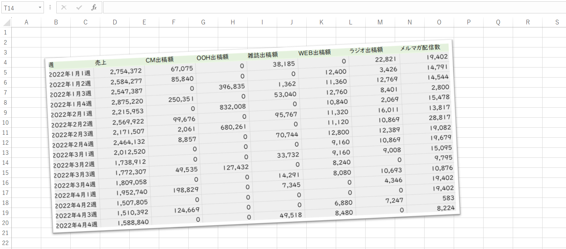Click the three-dot name box resize handle
The height and width of the screenshot is (249, 566).
tap(50, 7)
